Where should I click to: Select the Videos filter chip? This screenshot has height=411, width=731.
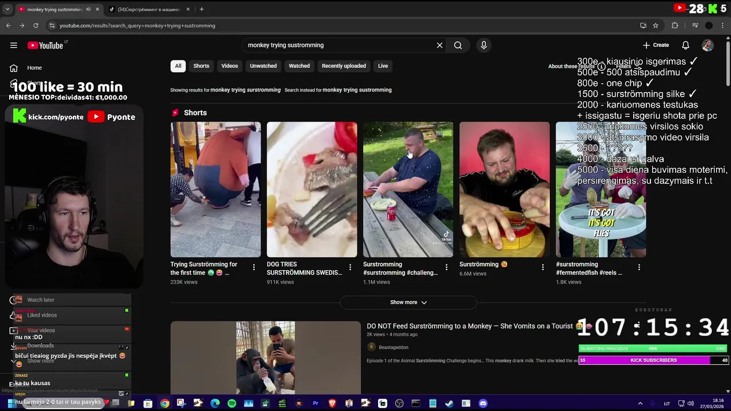230,66
